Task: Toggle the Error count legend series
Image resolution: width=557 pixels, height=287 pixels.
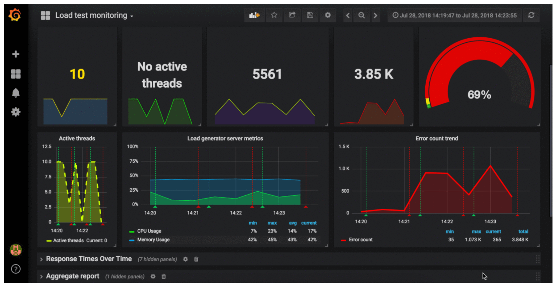Action: (x=360, y=240)
